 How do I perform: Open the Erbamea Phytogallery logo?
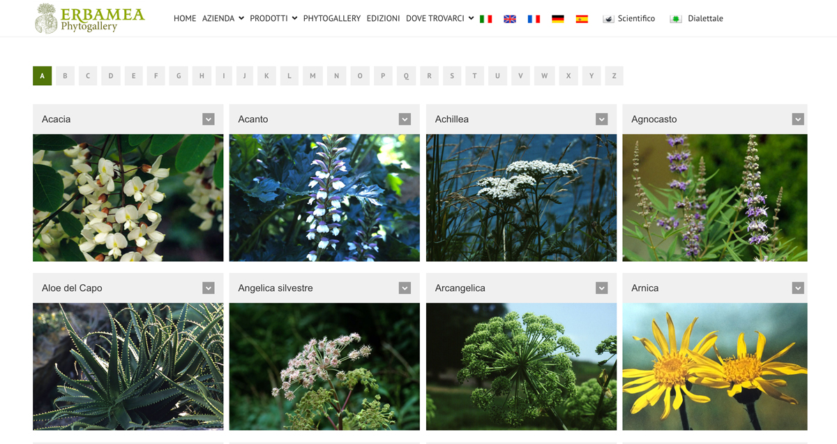[x=90, y=18]
